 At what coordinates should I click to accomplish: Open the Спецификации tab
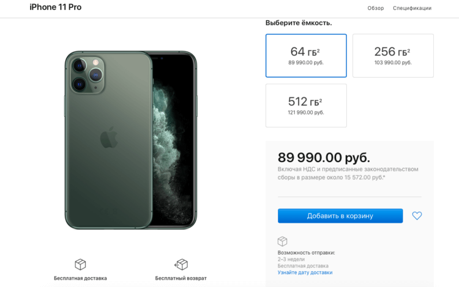(x=412, y=8)
